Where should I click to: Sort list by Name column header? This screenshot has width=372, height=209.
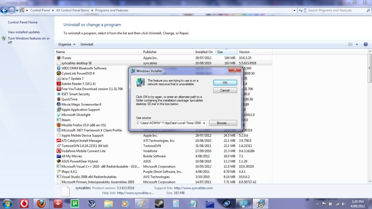(x=98, y=52)
